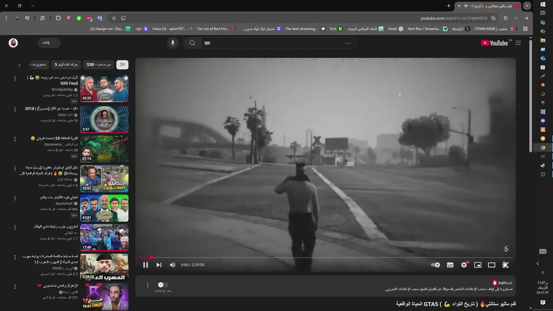Bookmark this page with star icon
The image size is (553, 311).
114,18
